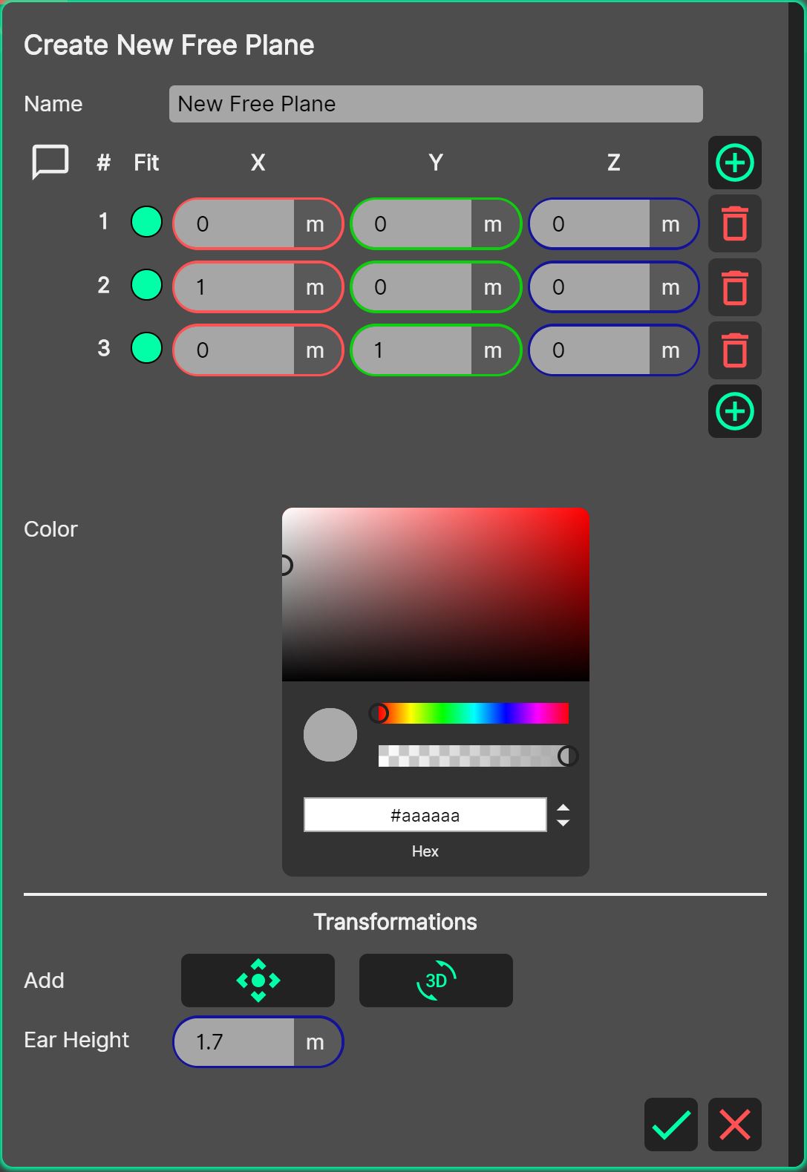807x1172 pixels.
Task: Delete point 1 with its trash icon
Action: click(735, 223)
